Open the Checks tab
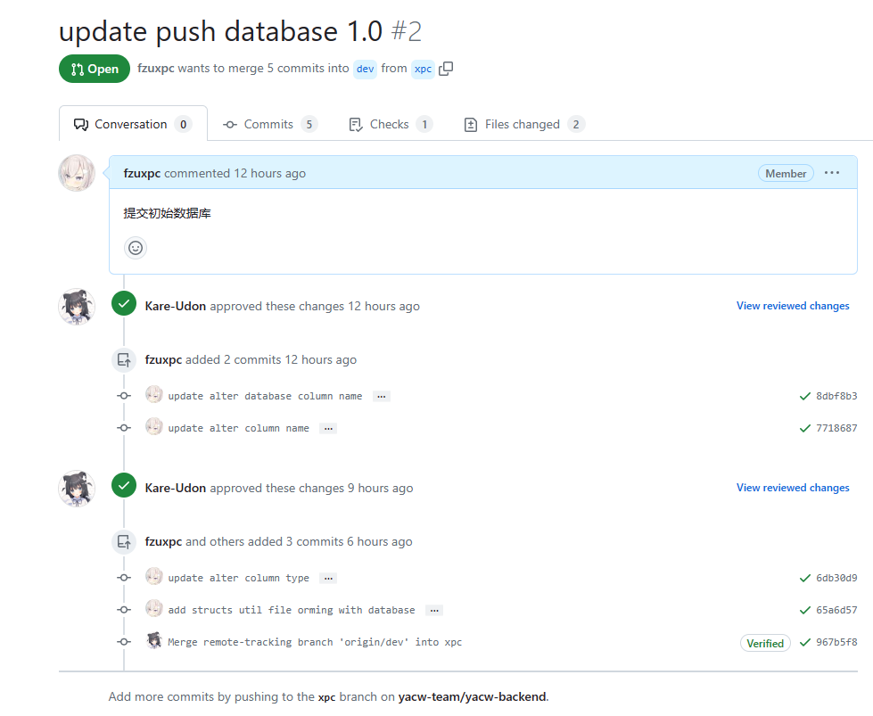This screenshot has height=716, width=873. click(x=390, y=124)
